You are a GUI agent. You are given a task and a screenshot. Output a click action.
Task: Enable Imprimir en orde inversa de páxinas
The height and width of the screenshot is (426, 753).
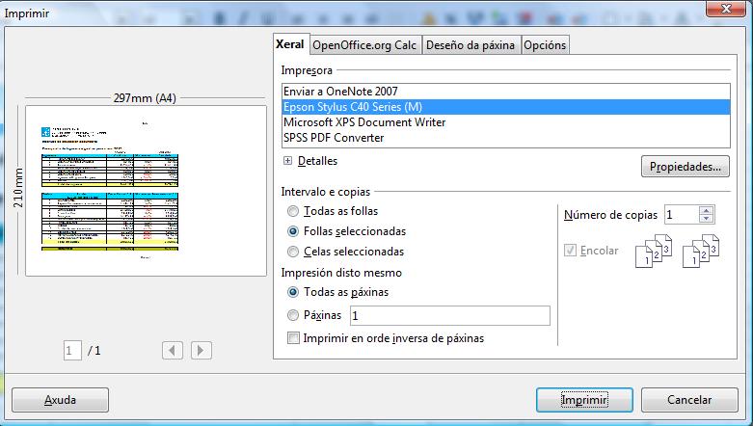coord(294,338)
